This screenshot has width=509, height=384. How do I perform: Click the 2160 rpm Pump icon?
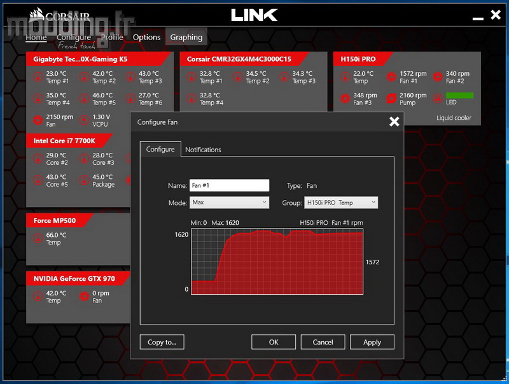(x=391, y=99)
